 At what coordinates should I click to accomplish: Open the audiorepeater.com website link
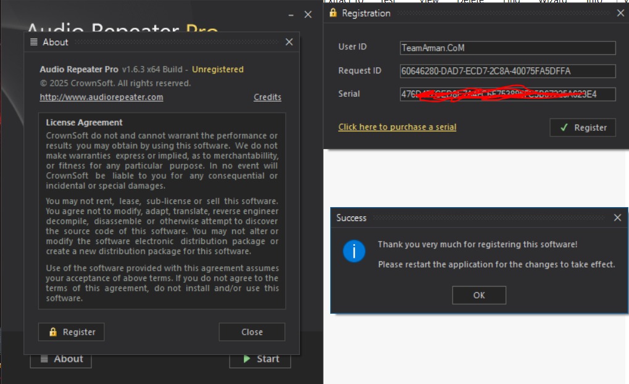(101, 97)
